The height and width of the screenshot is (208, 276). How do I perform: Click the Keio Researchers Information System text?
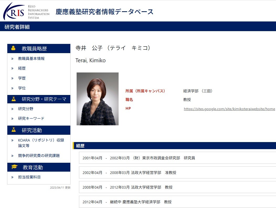click(39, 12)
